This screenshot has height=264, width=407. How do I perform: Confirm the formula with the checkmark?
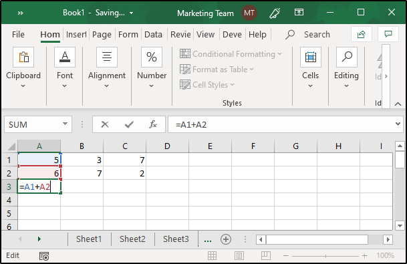click(129, 124)
